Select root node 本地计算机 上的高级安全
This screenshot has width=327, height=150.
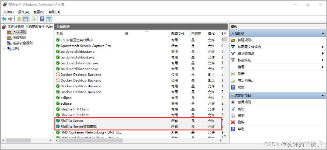pyautogui.click(x=30, y=26)
